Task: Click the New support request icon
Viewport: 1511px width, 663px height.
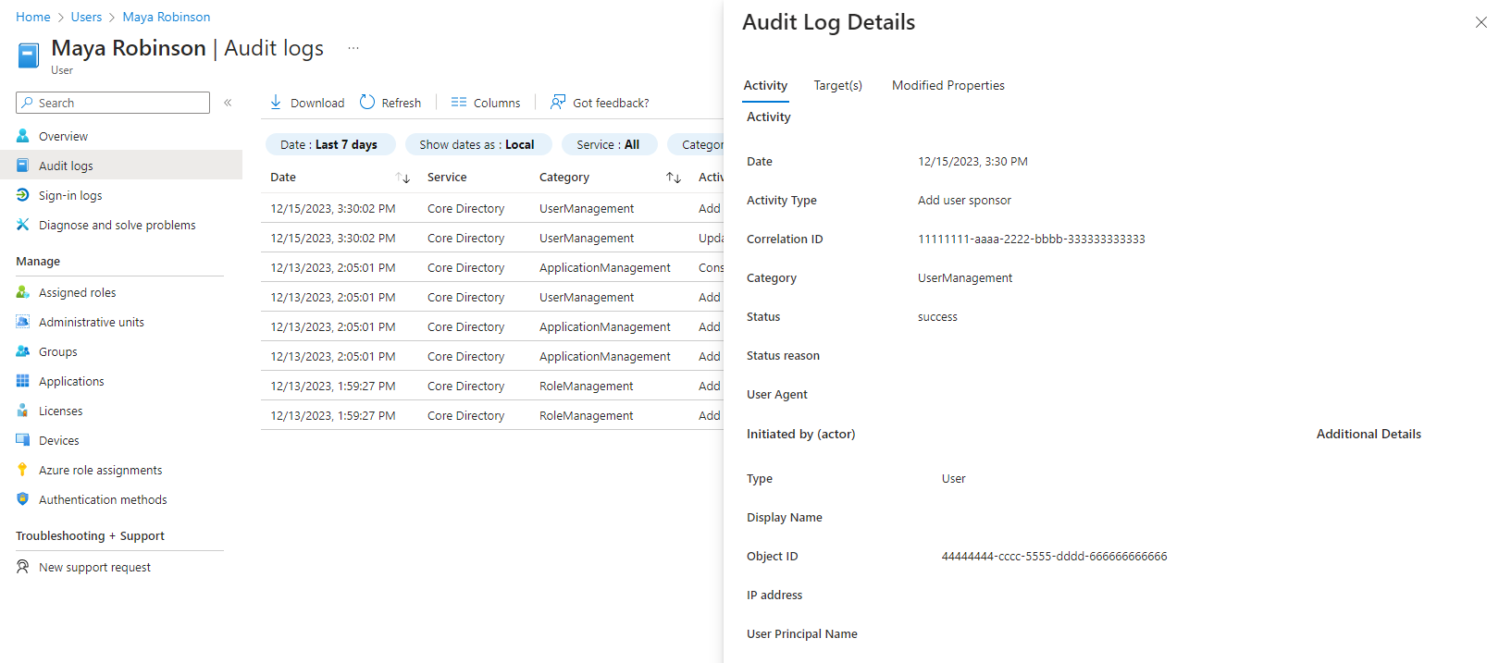Action: [23, 567]
